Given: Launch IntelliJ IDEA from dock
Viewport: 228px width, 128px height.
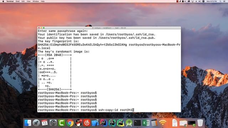Looking at the screenshot, I should (104, 123).
